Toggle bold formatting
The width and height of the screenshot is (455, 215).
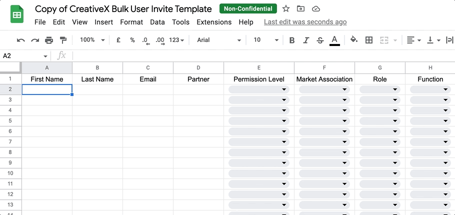click(x=292, y=40)
